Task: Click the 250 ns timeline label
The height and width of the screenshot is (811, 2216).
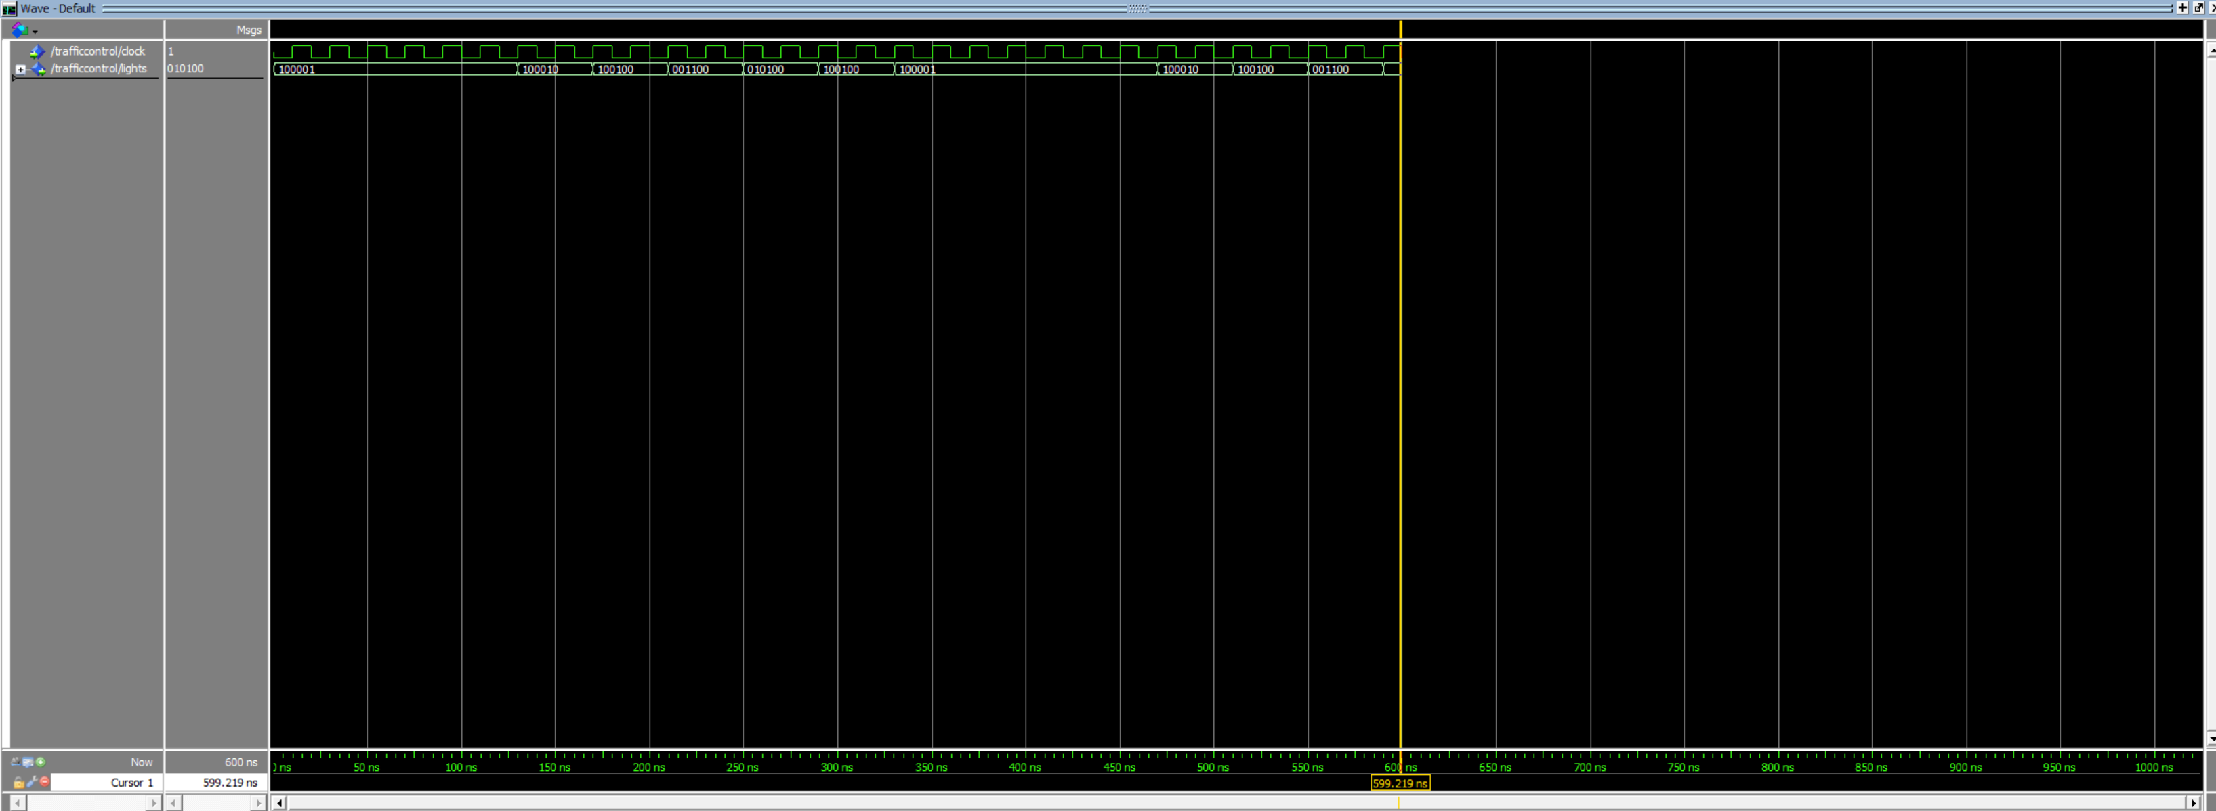Action: pos(743,767)
